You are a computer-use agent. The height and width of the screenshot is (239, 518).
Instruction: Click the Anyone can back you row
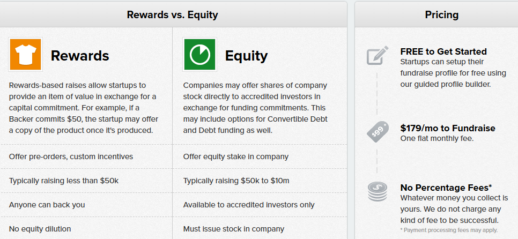86,205
